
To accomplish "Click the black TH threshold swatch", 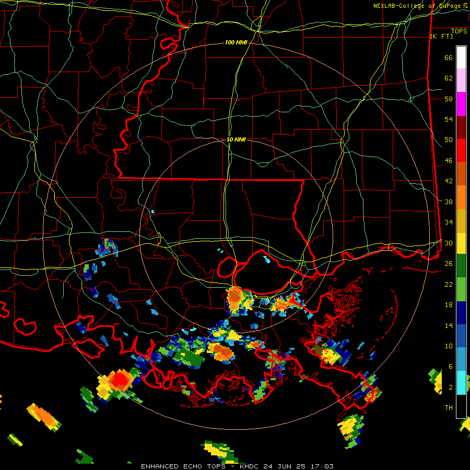I will coord(461,406).
